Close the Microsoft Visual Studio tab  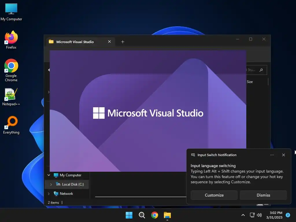click(109, 42)
